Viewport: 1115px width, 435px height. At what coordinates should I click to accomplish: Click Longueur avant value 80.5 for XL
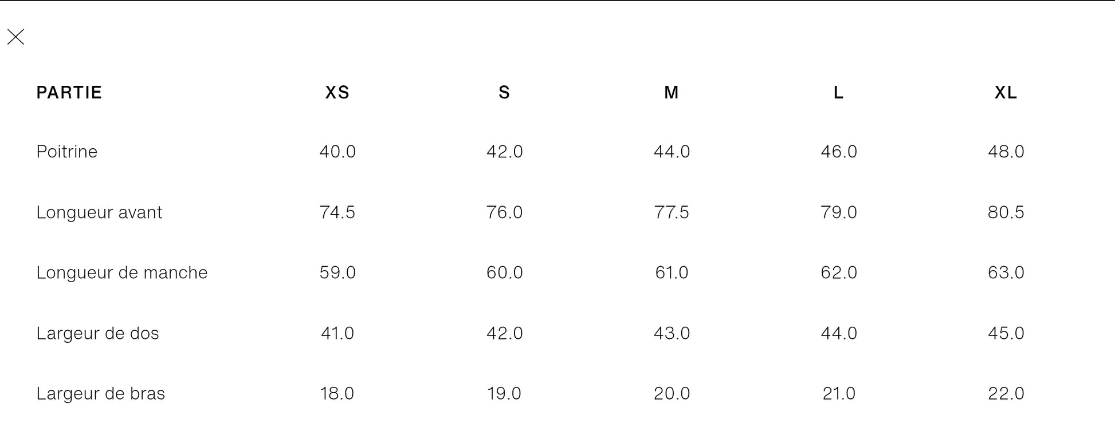1006,212
